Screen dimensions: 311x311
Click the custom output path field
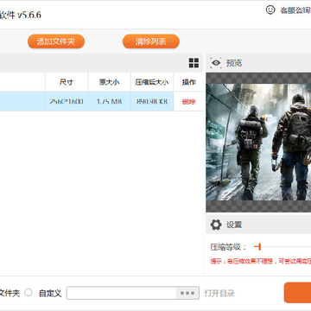coord(122,293)
